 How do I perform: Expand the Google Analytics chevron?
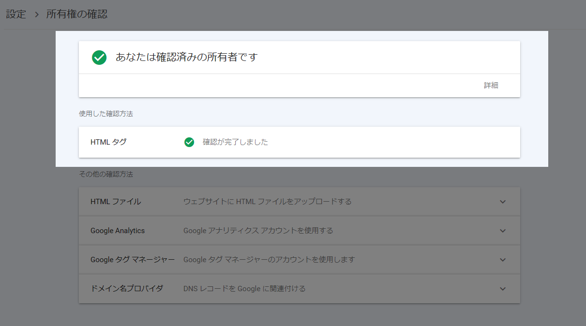click(x=503, y=231)
